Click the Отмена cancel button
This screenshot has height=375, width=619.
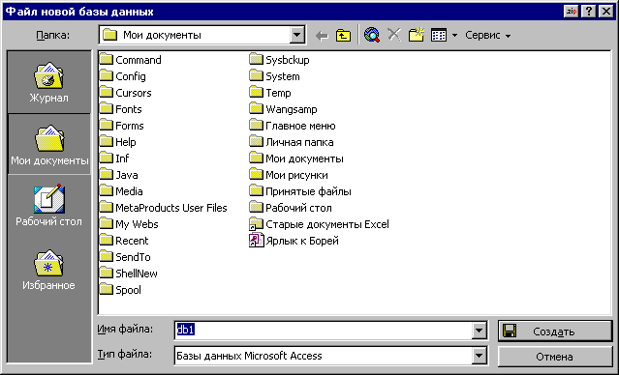click(555, 357)
